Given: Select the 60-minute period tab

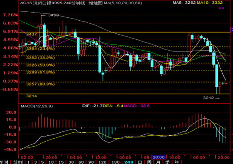Looking at the screenshot, I should coord(81,162).
